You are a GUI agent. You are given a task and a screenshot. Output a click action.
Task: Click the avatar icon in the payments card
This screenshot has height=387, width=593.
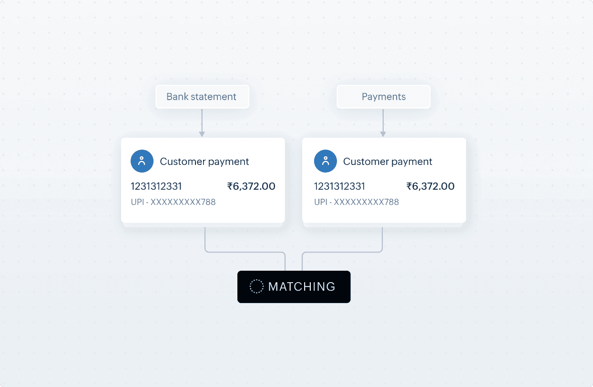[x=325, y=161]
